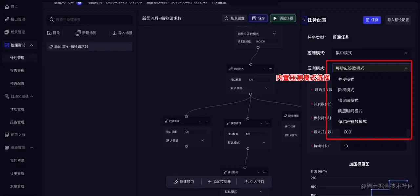The image size is (420, 196).
Task: Click the 场景管理 stacked-windows icon
Action: coord(7,32)
